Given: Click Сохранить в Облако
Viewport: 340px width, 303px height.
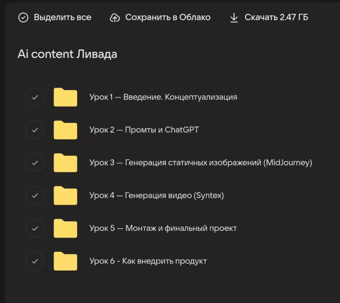Looking at the screenshot, I should [169, 17].
